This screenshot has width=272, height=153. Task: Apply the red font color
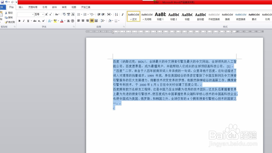tap(62, 21)
